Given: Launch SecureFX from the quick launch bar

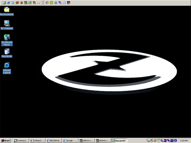Looking at the screenshot, I should pos(30,3).
